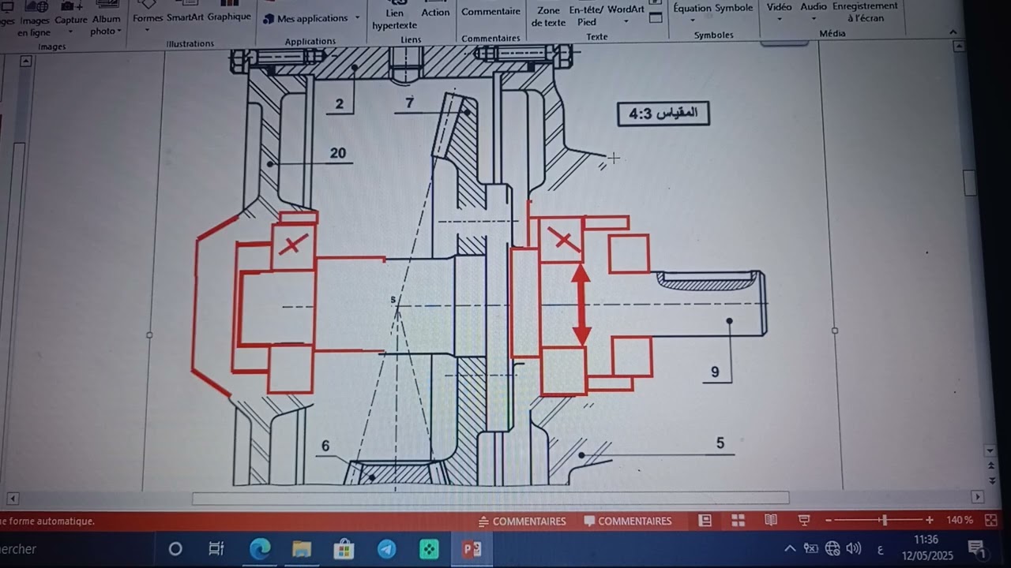Viewport: 1011px width, 568px height.
Task: Open En-tête/Pied header footer dialog
Action: pyautogui.click(x=586, y=15)
